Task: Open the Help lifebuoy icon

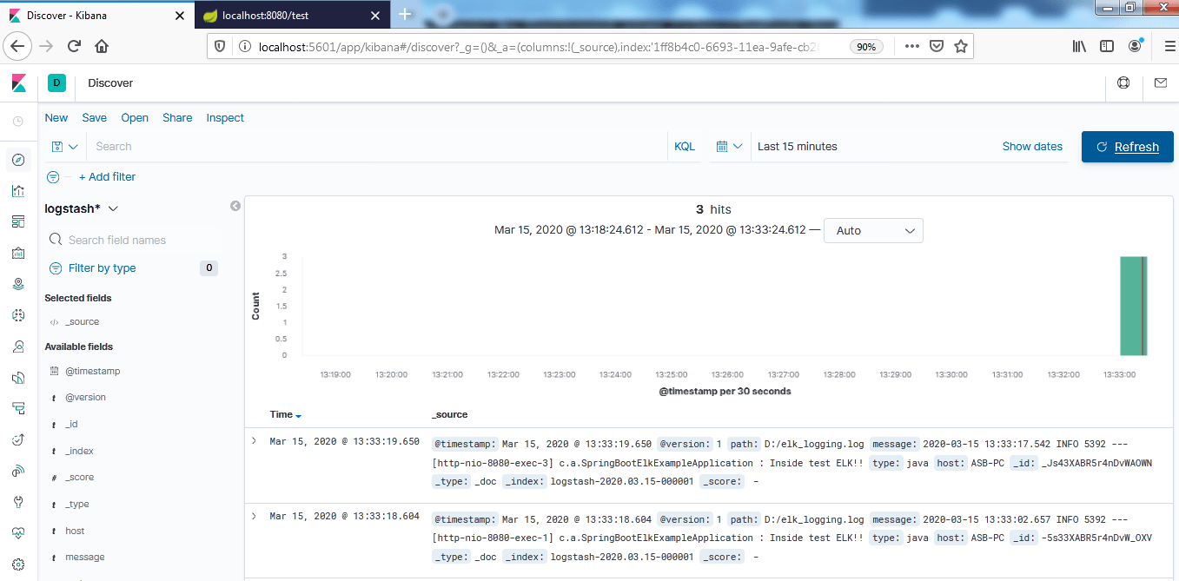Action: 1123,83
